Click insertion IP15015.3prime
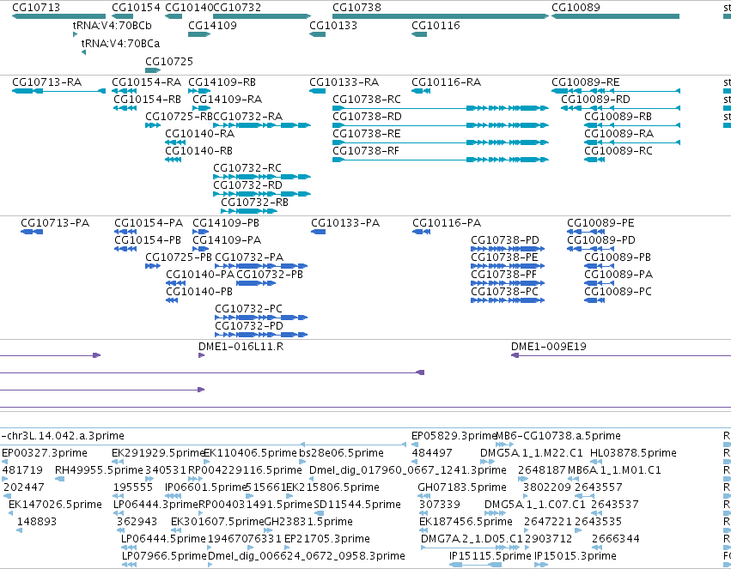The height and width of the screenshot is (569, 731). [576, 556]
